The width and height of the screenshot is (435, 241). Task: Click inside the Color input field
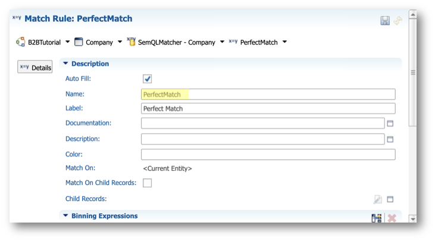tap(268, 155)
